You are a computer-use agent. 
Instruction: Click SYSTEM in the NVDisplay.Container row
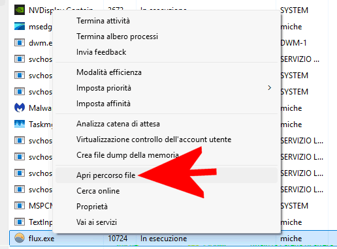point(295,10)
